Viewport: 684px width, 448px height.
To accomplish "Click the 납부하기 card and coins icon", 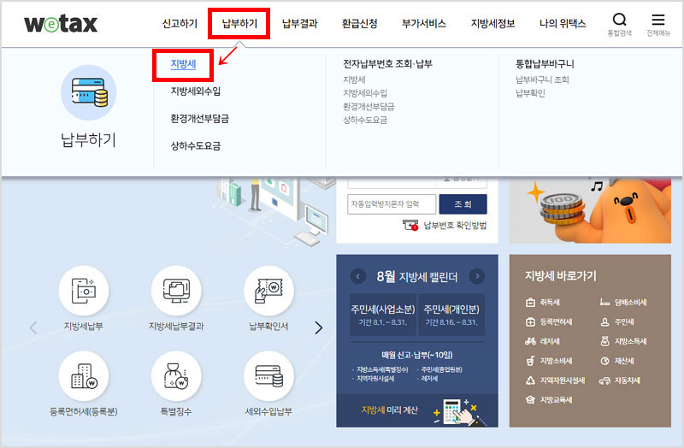I will (x=89, y=92).
